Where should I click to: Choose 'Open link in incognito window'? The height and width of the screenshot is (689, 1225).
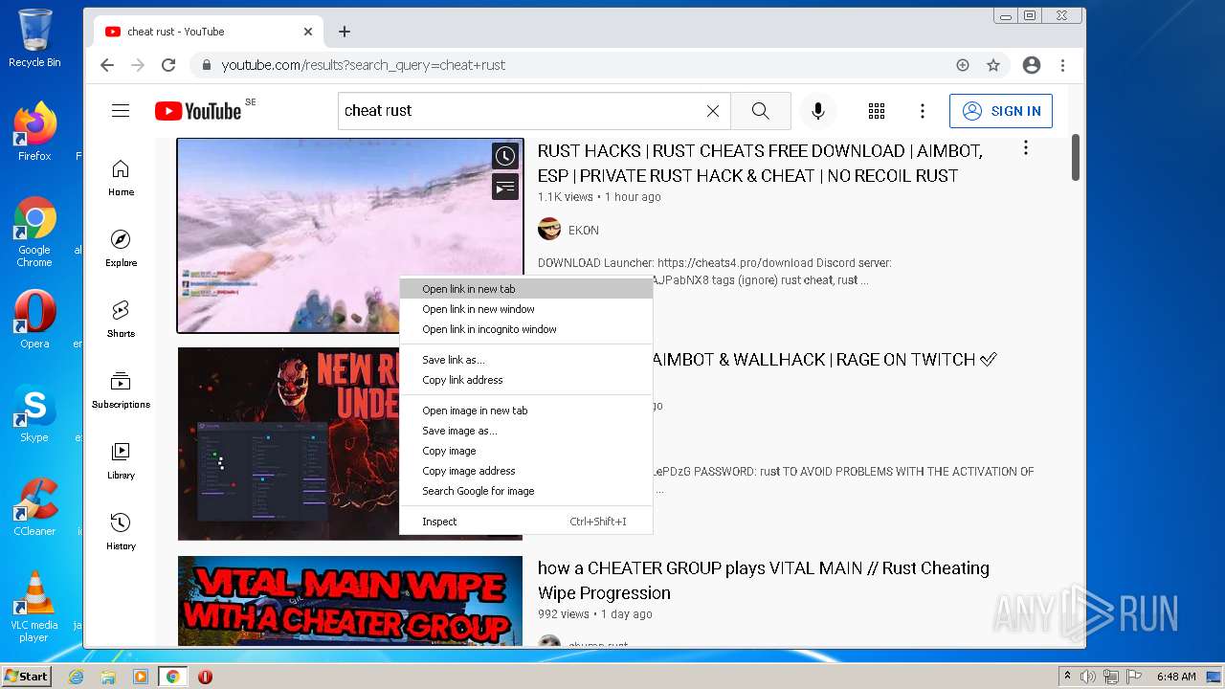tap(525, 329)
